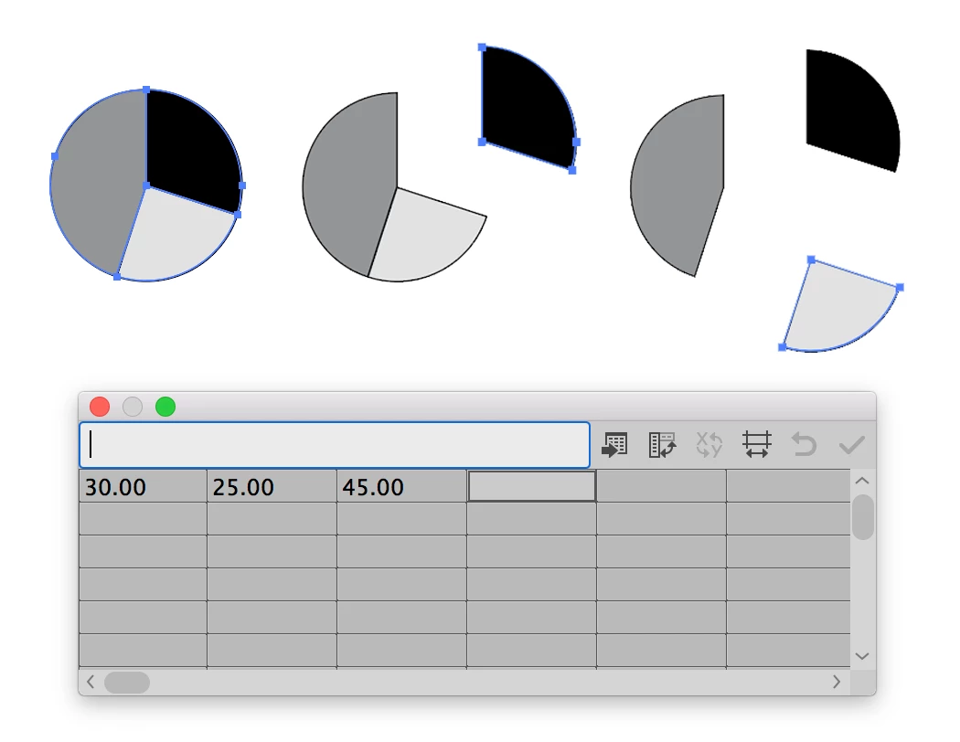Select the cell containing 30.00

click(x=144, y=487)
